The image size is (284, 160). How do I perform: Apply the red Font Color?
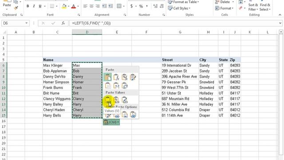74,6
